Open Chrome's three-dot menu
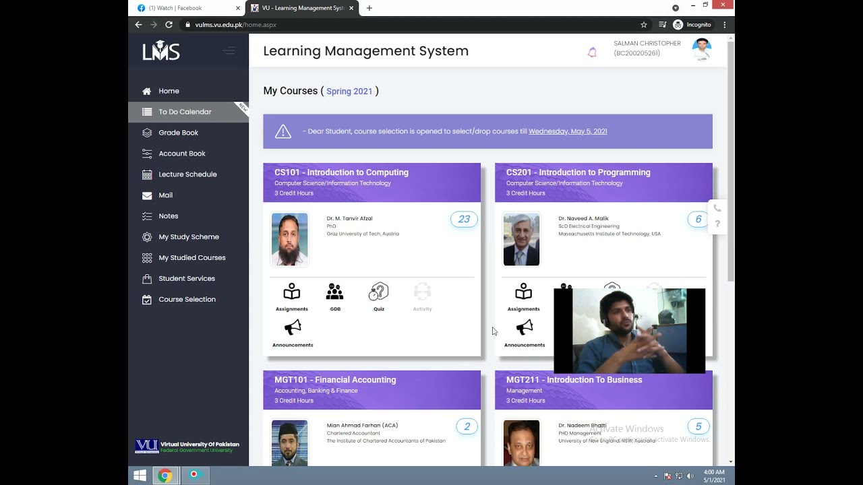Screen dimensions: 863x485 tap(725, 25)
